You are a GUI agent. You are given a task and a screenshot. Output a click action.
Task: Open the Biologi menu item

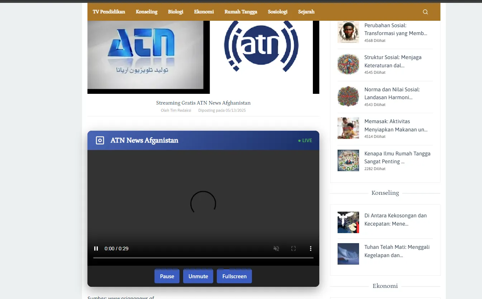(x=176, y=12)
